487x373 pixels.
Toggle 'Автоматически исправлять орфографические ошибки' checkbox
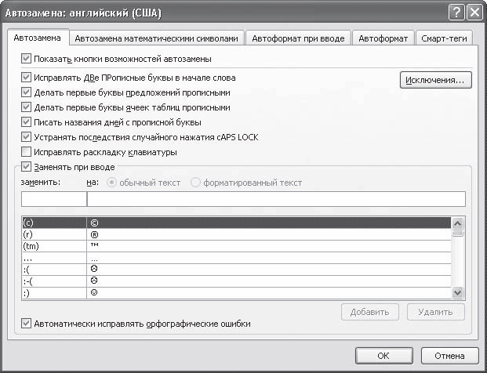[26, 324]
